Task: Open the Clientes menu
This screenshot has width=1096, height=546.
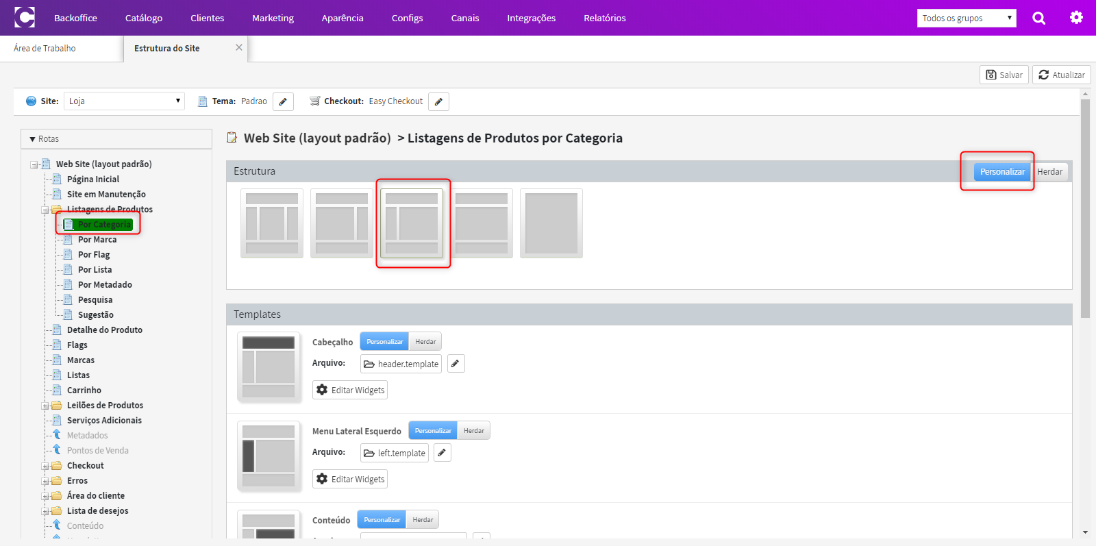Action: pyautogui.click(x=207, y=18)
